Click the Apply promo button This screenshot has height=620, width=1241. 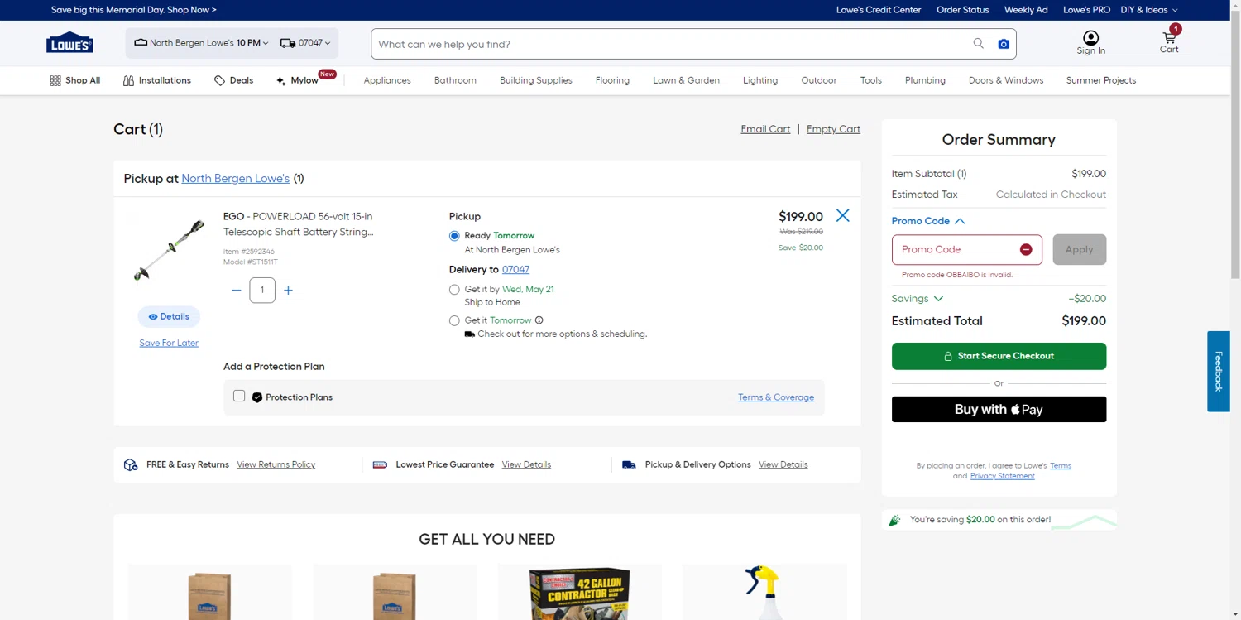pyautogui.click(x=1079, y=249)
